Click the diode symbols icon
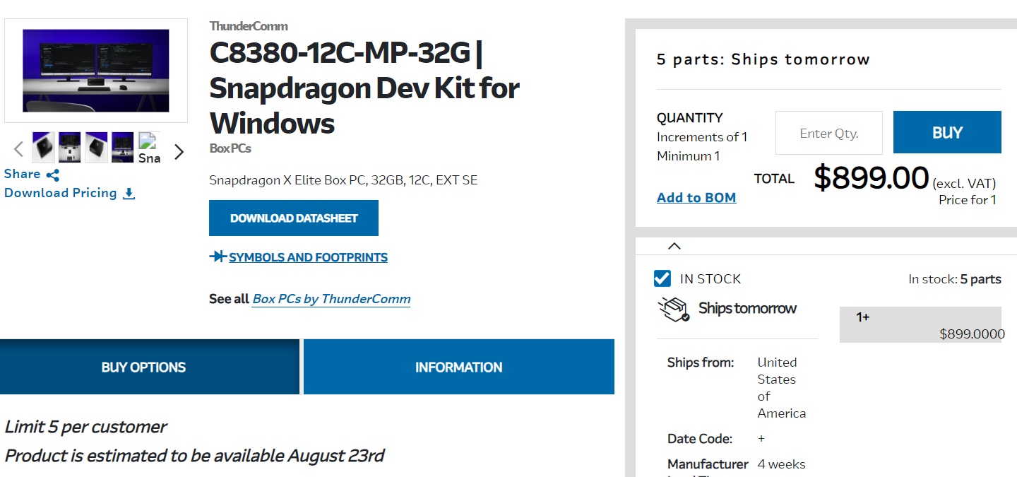This screenshot has width=1017, height=477. tap(218, 257)
